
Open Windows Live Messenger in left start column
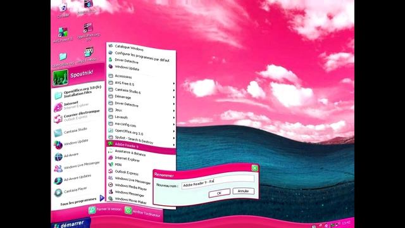coord(77,166)
